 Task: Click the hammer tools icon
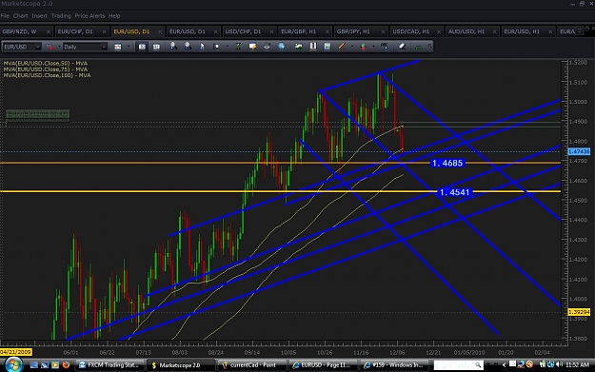(385, 47)
